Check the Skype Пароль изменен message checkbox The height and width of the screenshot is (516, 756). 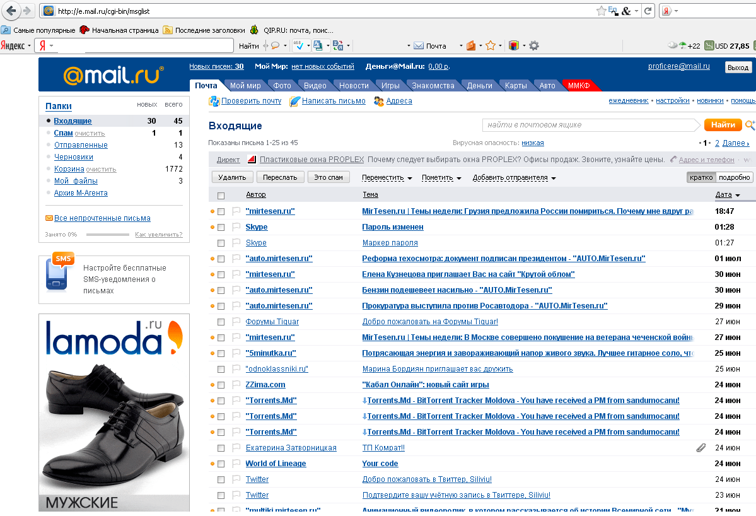point(221,227)
